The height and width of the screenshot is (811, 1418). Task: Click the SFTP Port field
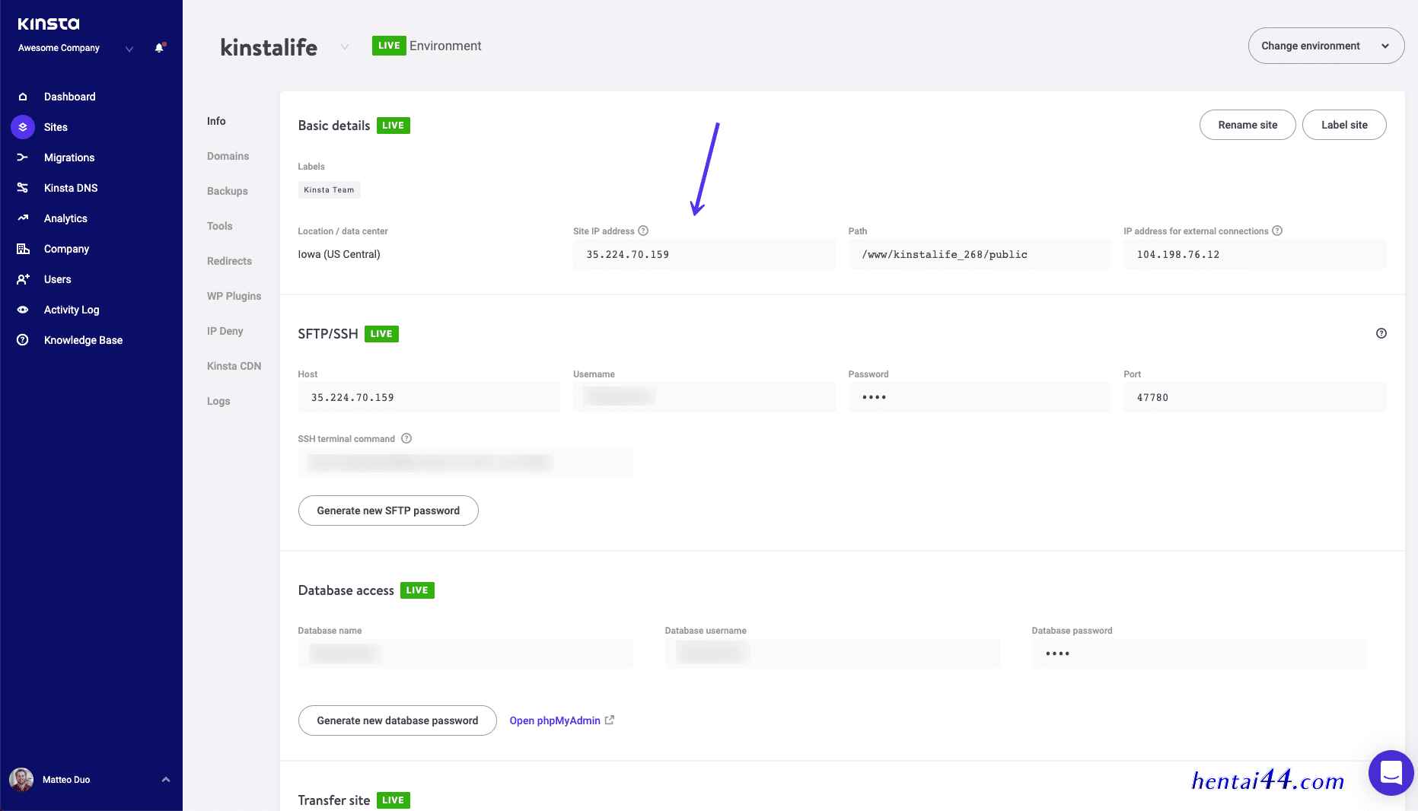point(1255,397)
